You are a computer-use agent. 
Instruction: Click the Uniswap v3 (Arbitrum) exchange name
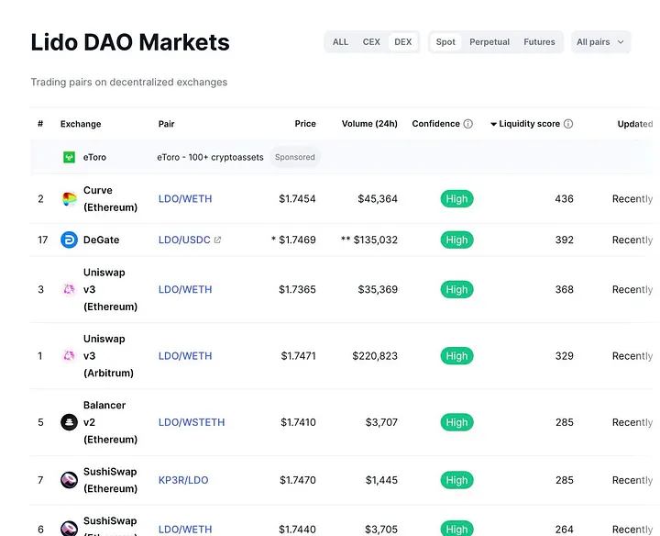(108, 356)
